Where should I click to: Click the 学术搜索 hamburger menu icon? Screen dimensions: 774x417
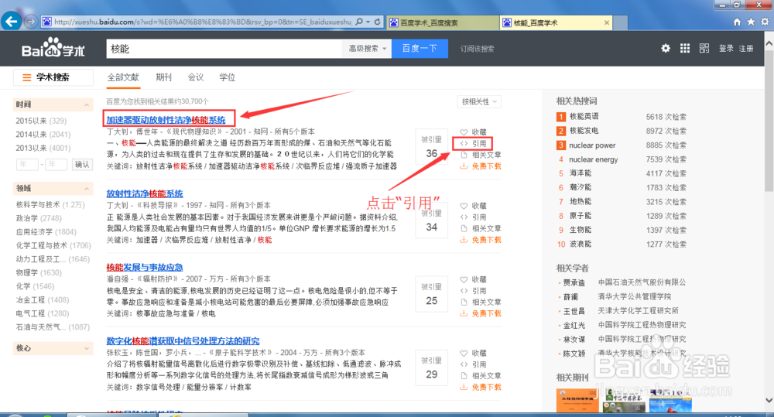tap(26, 77)
